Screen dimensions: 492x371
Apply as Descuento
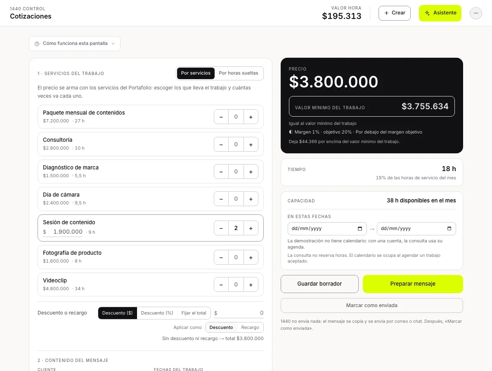(221, 327)
